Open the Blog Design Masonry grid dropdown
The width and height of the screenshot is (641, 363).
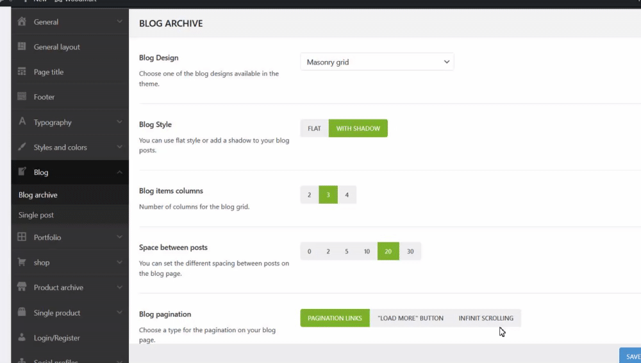click(377, 62)
